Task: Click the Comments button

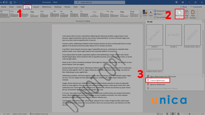Action: [196, 7]
